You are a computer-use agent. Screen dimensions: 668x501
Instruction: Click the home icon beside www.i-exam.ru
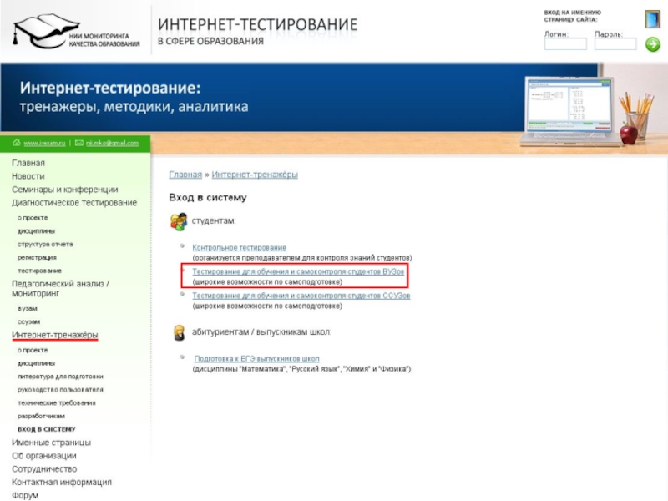[x=17, y=143]
